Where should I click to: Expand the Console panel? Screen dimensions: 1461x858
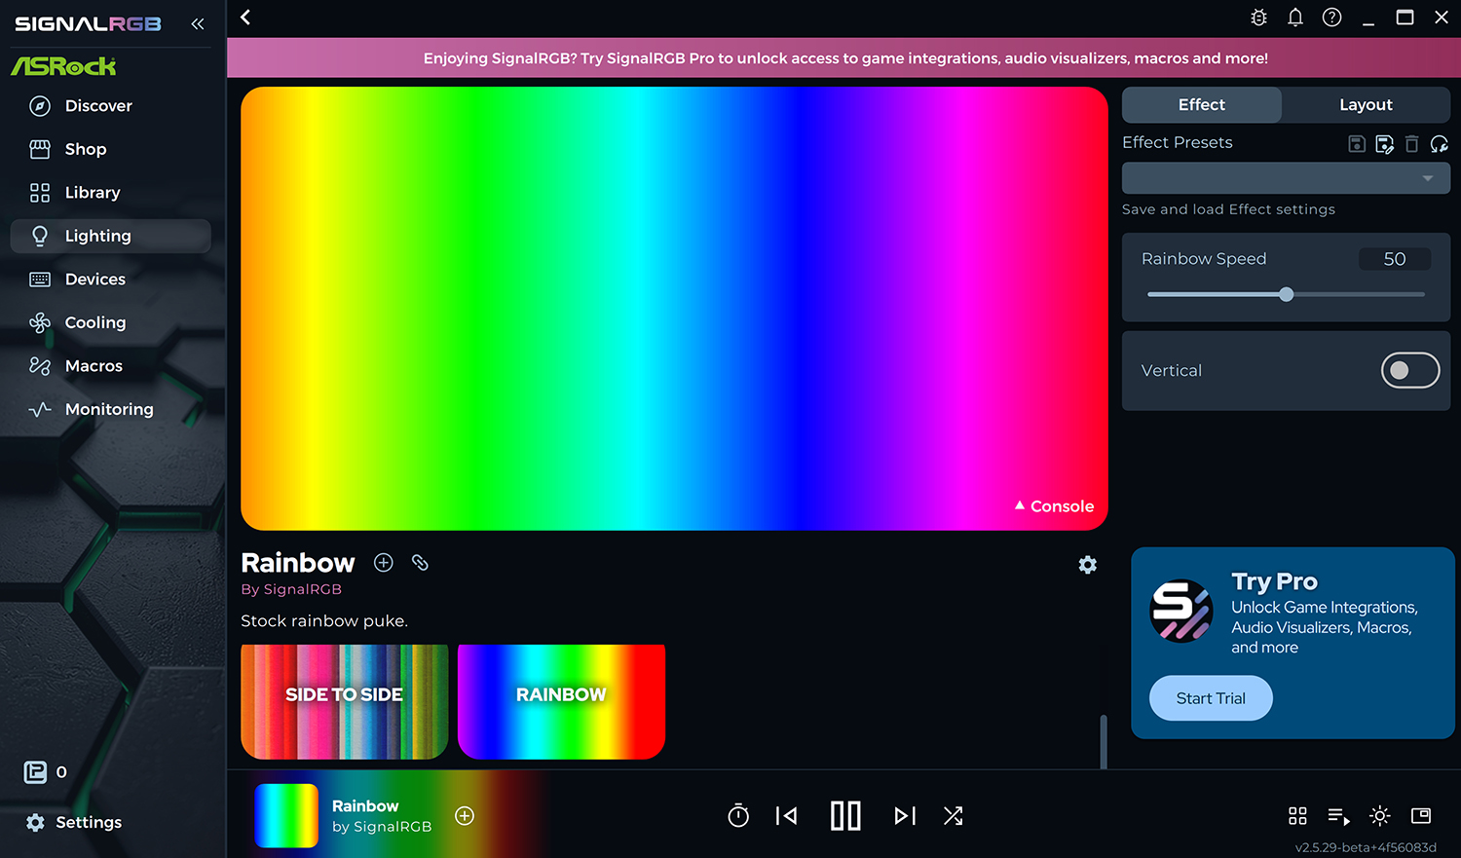pos(1054,506)
